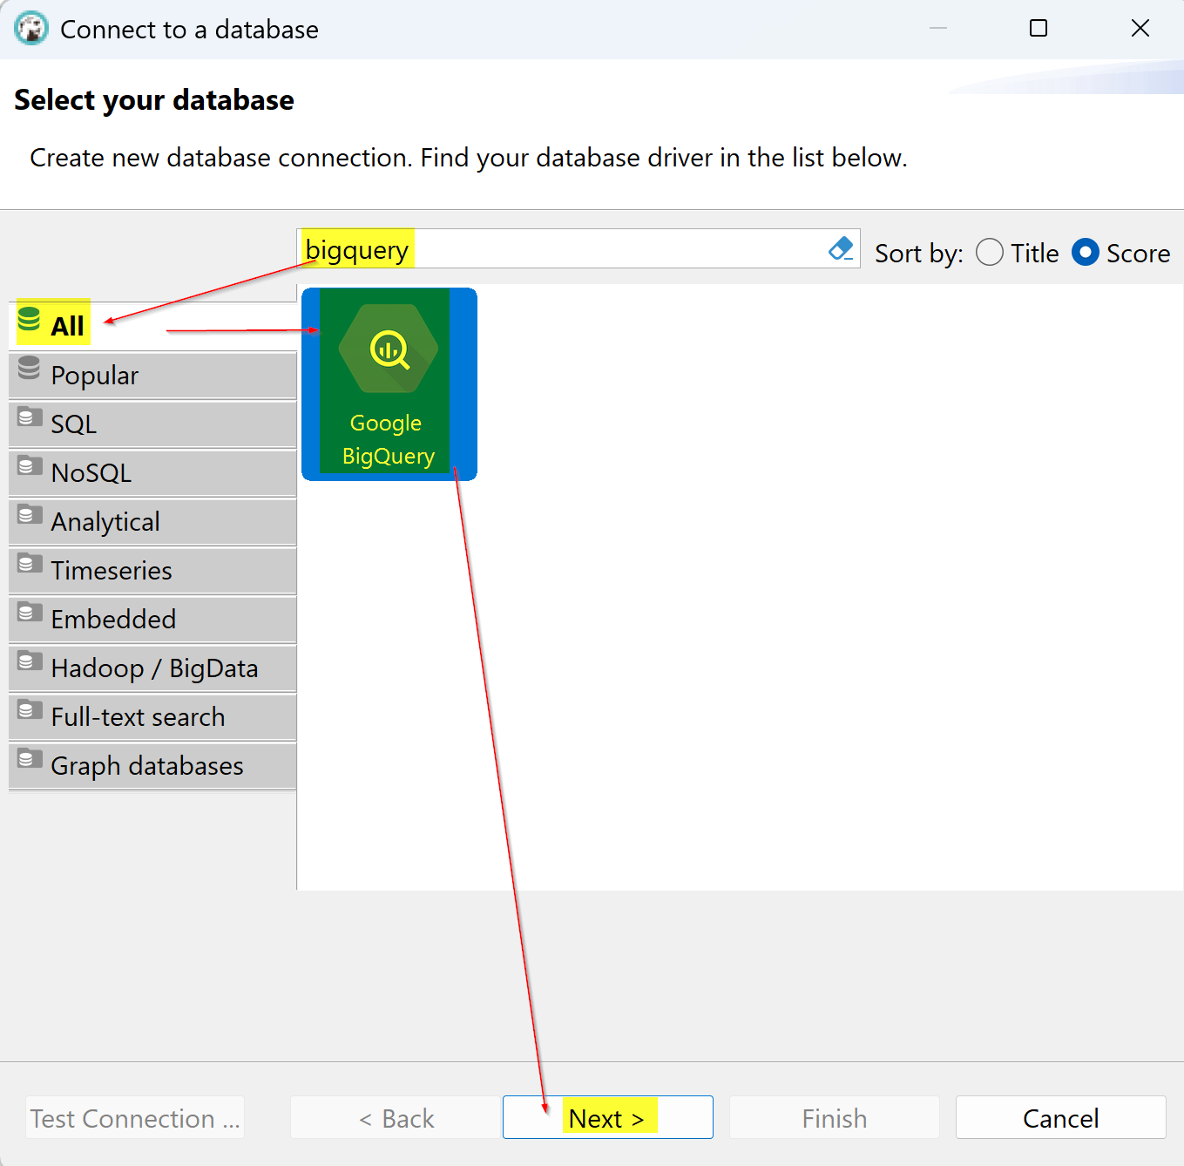This screenshot has width=1184, height=1166.
Task: View the Embedded databases category
Action: (x=152, y=620)
